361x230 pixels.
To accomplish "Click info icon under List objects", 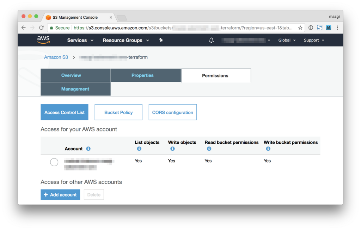I will tap(139, 149).
